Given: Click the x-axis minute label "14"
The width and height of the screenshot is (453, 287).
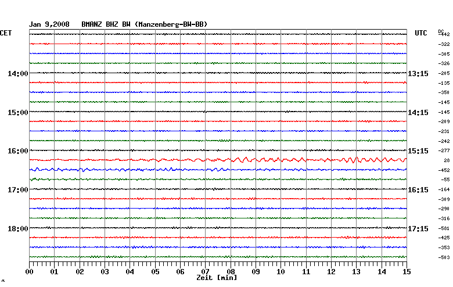Looking at the screenshot, I should 382,272.
